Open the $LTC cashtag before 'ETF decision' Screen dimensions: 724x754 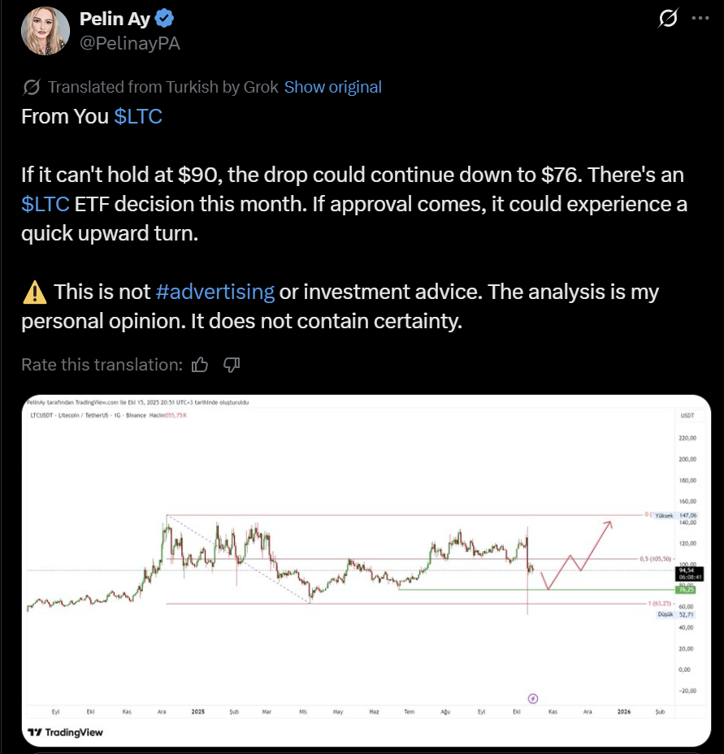coord(46,204)
